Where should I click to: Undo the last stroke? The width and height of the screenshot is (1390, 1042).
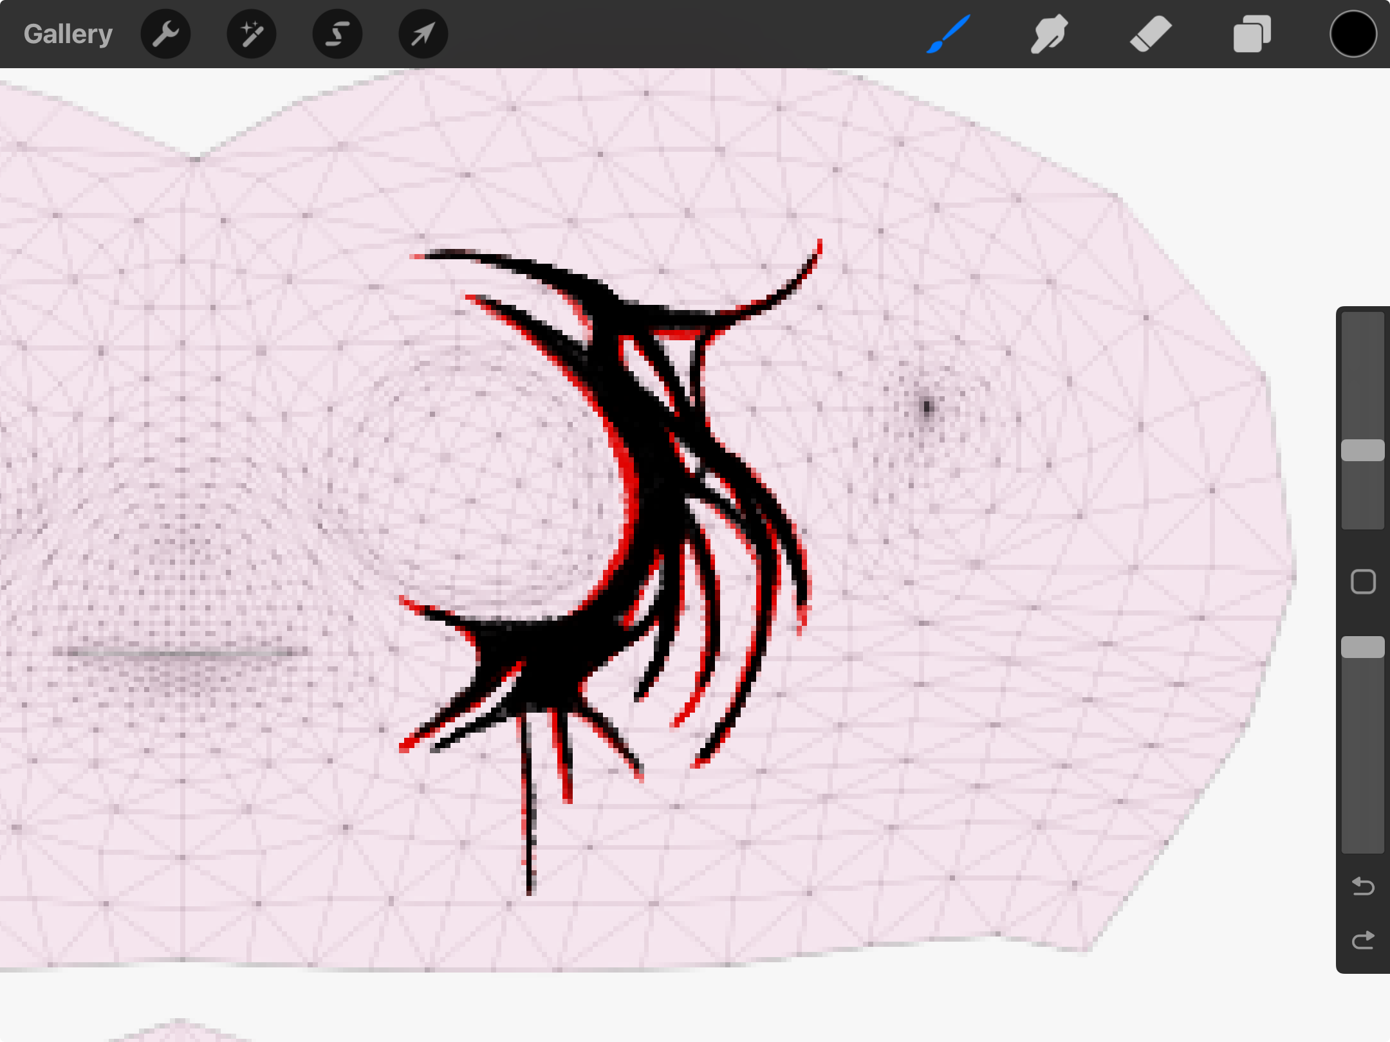coord(1363,886)
